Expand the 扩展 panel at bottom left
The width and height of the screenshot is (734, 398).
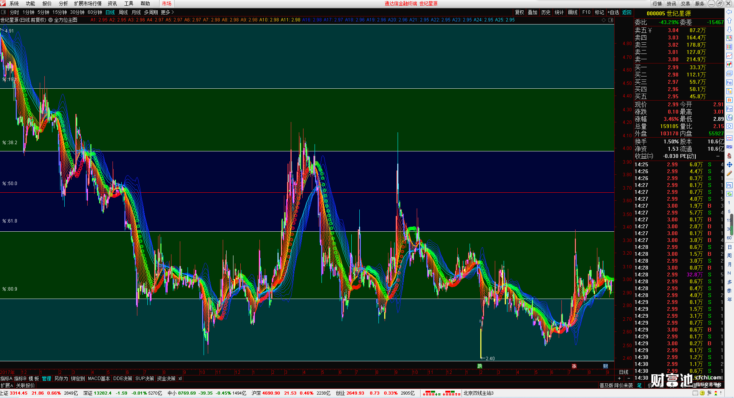7,385
